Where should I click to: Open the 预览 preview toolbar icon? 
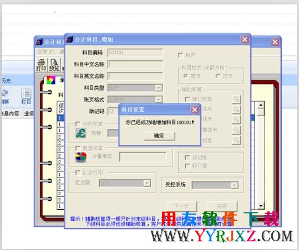pos(54,65)
